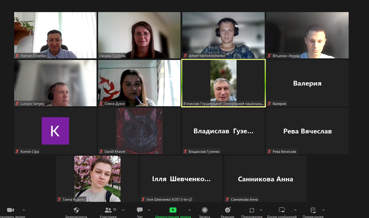Click the Запись record icon

click(205, 210)
